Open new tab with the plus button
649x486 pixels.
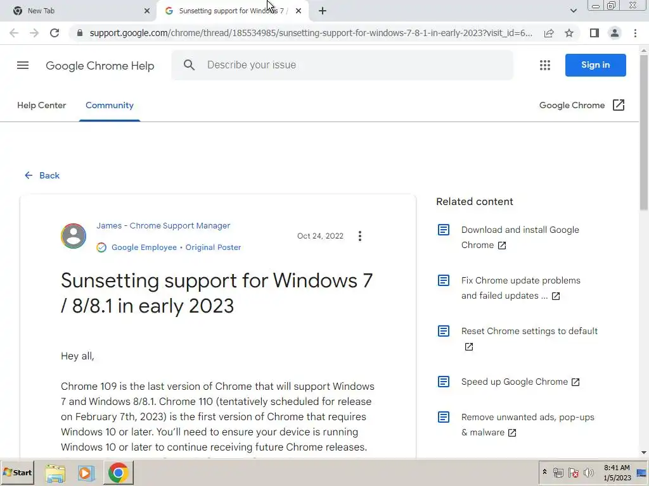(x=323, y=11)
